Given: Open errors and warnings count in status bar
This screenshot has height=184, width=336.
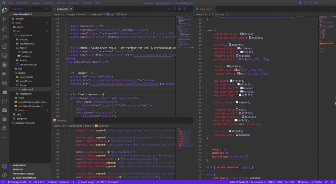Looking at the screenshot, I should 39,182.
